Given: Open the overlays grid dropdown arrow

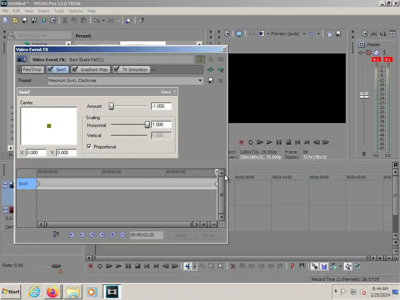Looking at the screenshot, I should tap(318, 34).
